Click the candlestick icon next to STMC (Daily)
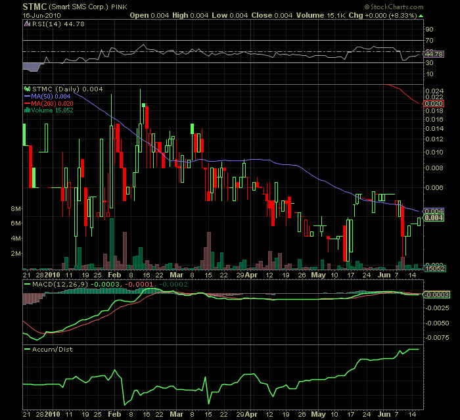Image resolution: width=460 pixels, height=420 pixels. 28,89
